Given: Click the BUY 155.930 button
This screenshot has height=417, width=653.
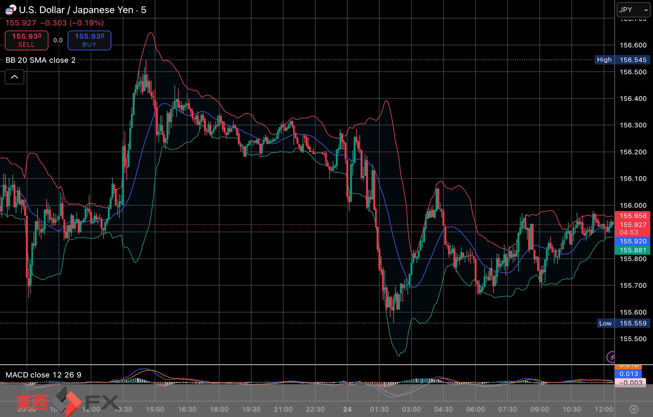Looking at the screenshot, I should click(89, 40).
